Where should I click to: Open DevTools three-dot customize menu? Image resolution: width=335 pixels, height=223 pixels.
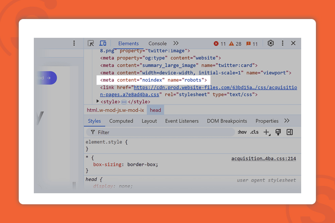(282, 43)
